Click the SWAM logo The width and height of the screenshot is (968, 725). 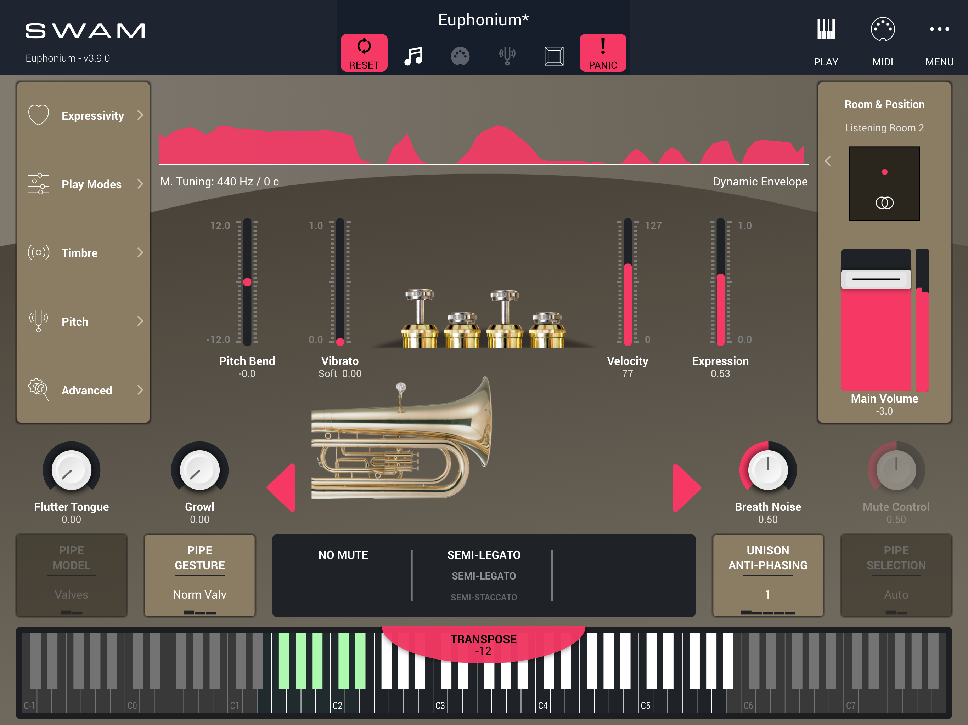point(85,30)
